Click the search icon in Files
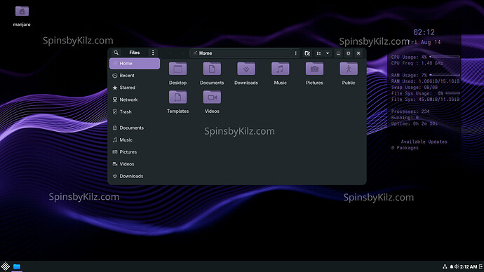484x272 pixels. [x=116, y=53]
